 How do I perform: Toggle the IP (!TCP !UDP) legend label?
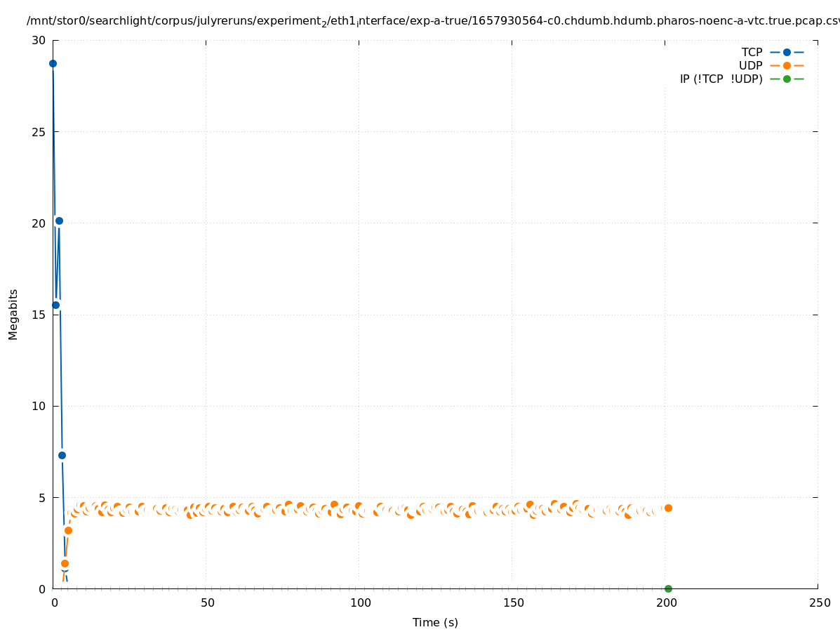[x=721, y=79]
